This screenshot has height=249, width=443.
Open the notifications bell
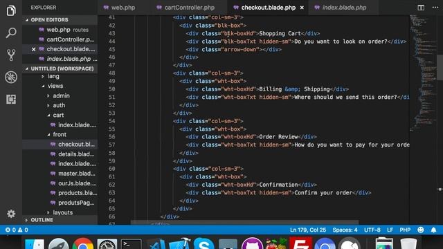(x=433, y=230)
